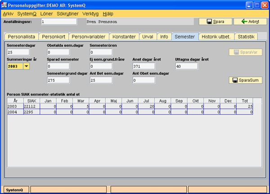Screen dimensions: 270x194
Task: Click the Uttagna dagar året field
Action: pos(186,66)
